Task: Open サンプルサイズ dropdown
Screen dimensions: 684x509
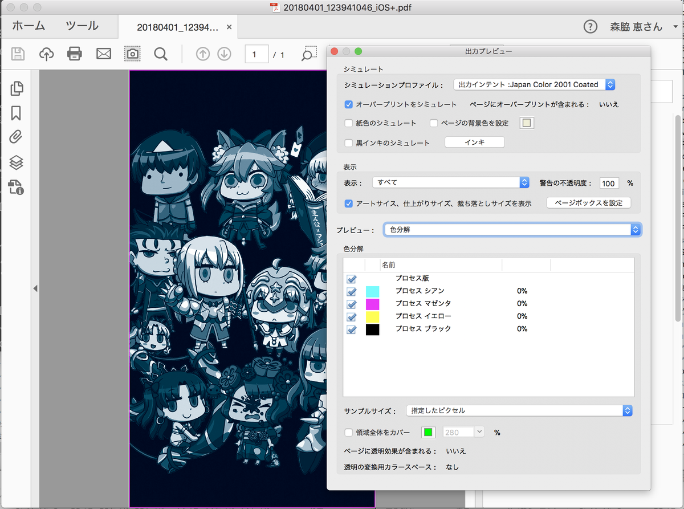Action: tap(519, 410)
